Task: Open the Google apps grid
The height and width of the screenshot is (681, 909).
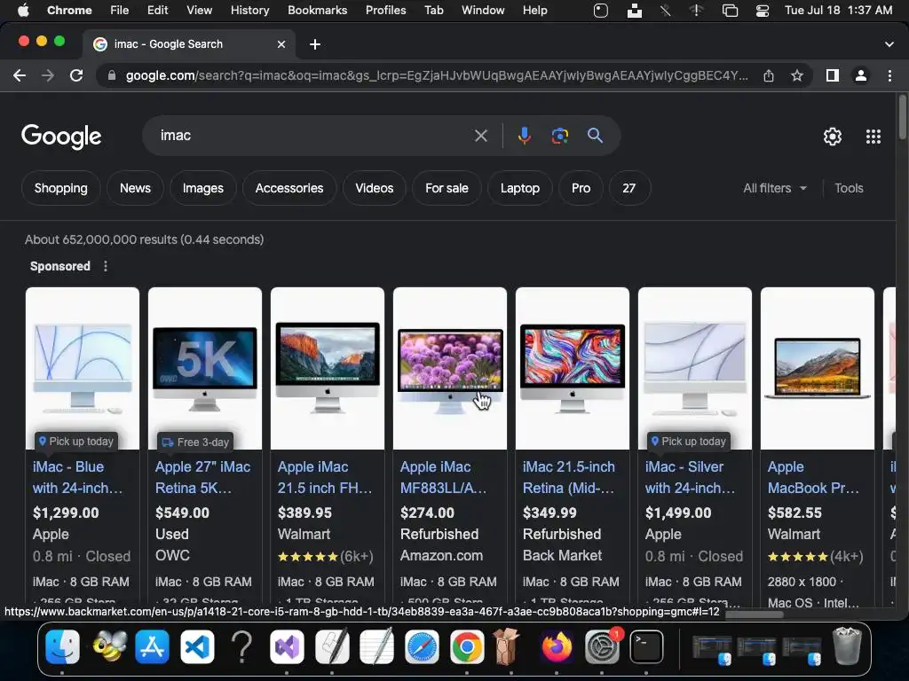Action: 873,136
